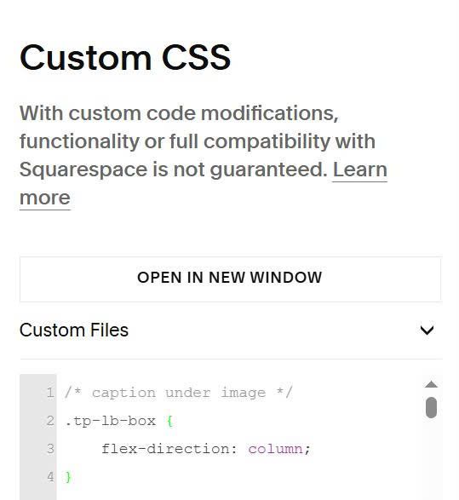
Task: Select line number 2 in gutter
Action: tap(50, 421)
